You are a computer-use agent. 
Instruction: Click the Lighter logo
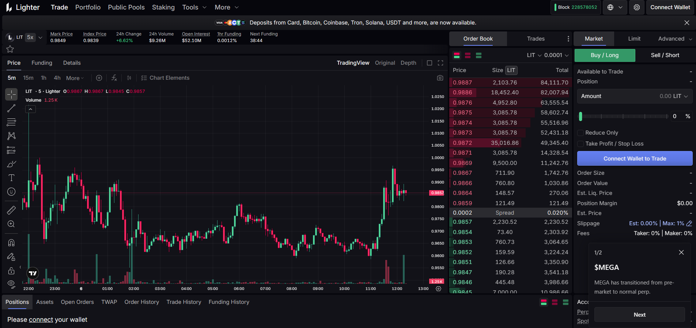[x=23, y=7]
